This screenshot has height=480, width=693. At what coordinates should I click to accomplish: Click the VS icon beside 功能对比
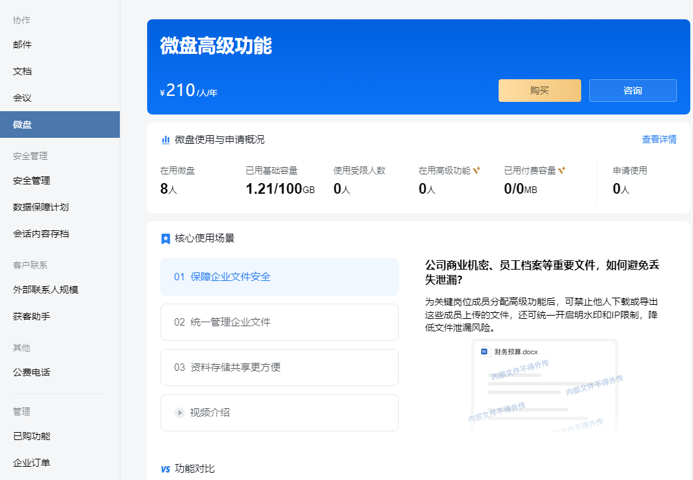click(x=166, y=469)
